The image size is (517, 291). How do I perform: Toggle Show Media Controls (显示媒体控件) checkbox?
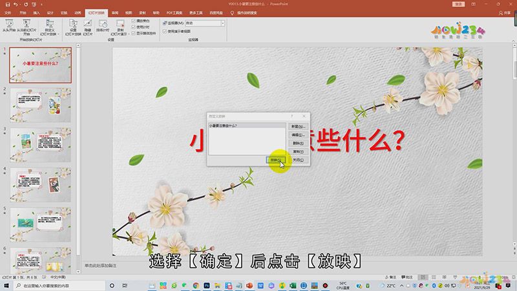point(134,34)
